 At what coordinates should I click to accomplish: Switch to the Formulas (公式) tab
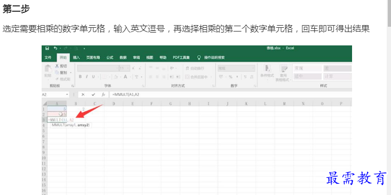110,58
